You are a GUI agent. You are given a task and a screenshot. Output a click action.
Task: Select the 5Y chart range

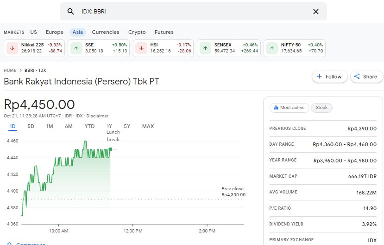pyautogui.click(x=127, y=126)
